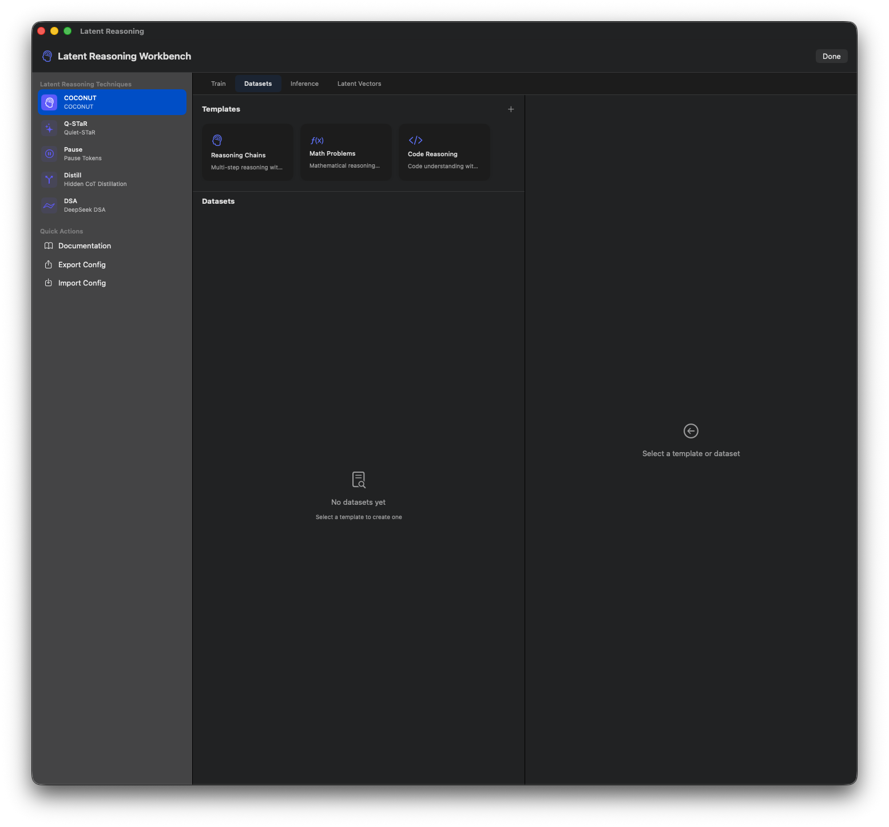The height and width of the screenshot is (827, 889).
Task: Click the Export Config share icon
Action: (x=49, y=264)
